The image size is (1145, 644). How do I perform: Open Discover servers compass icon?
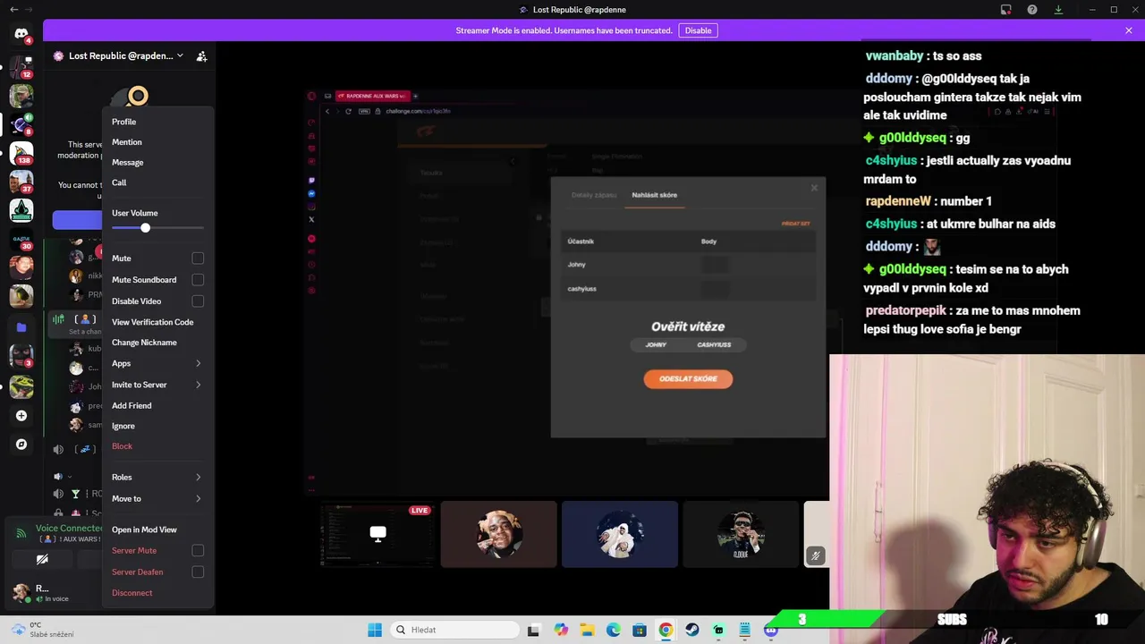click(x=21, y=444)
